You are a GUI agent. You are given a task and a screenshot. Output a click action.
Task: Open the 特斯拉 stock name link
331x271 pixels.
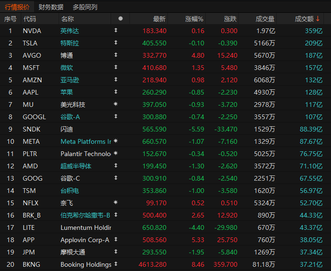pyautogui.click(x=70, y=43)
